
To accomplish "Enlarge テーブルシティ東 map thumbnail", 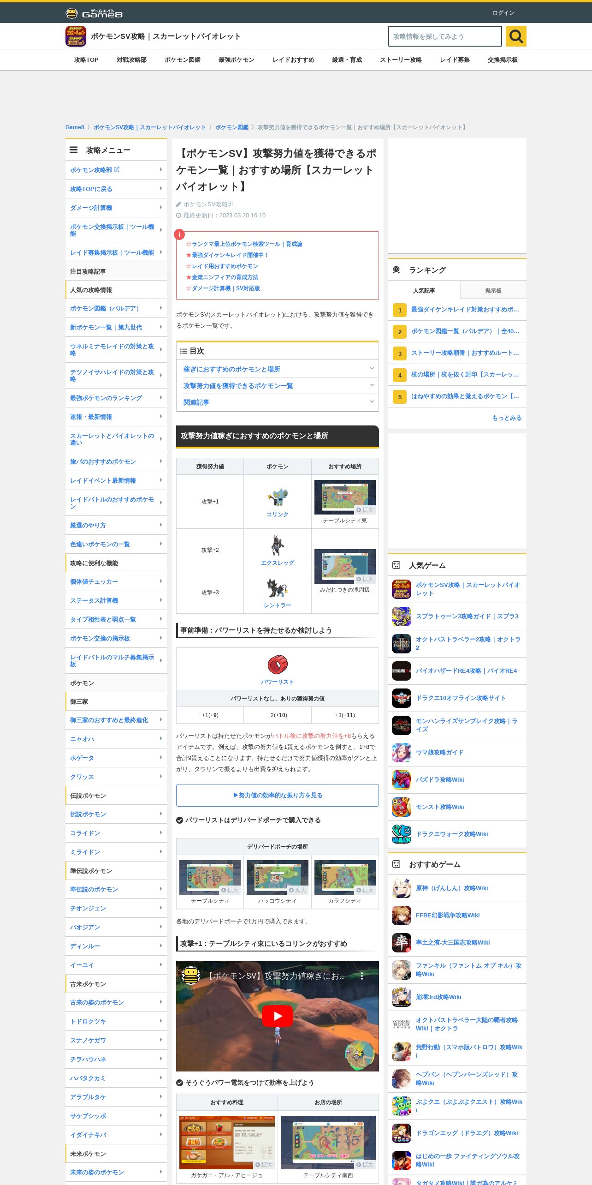I will point(345,497).
